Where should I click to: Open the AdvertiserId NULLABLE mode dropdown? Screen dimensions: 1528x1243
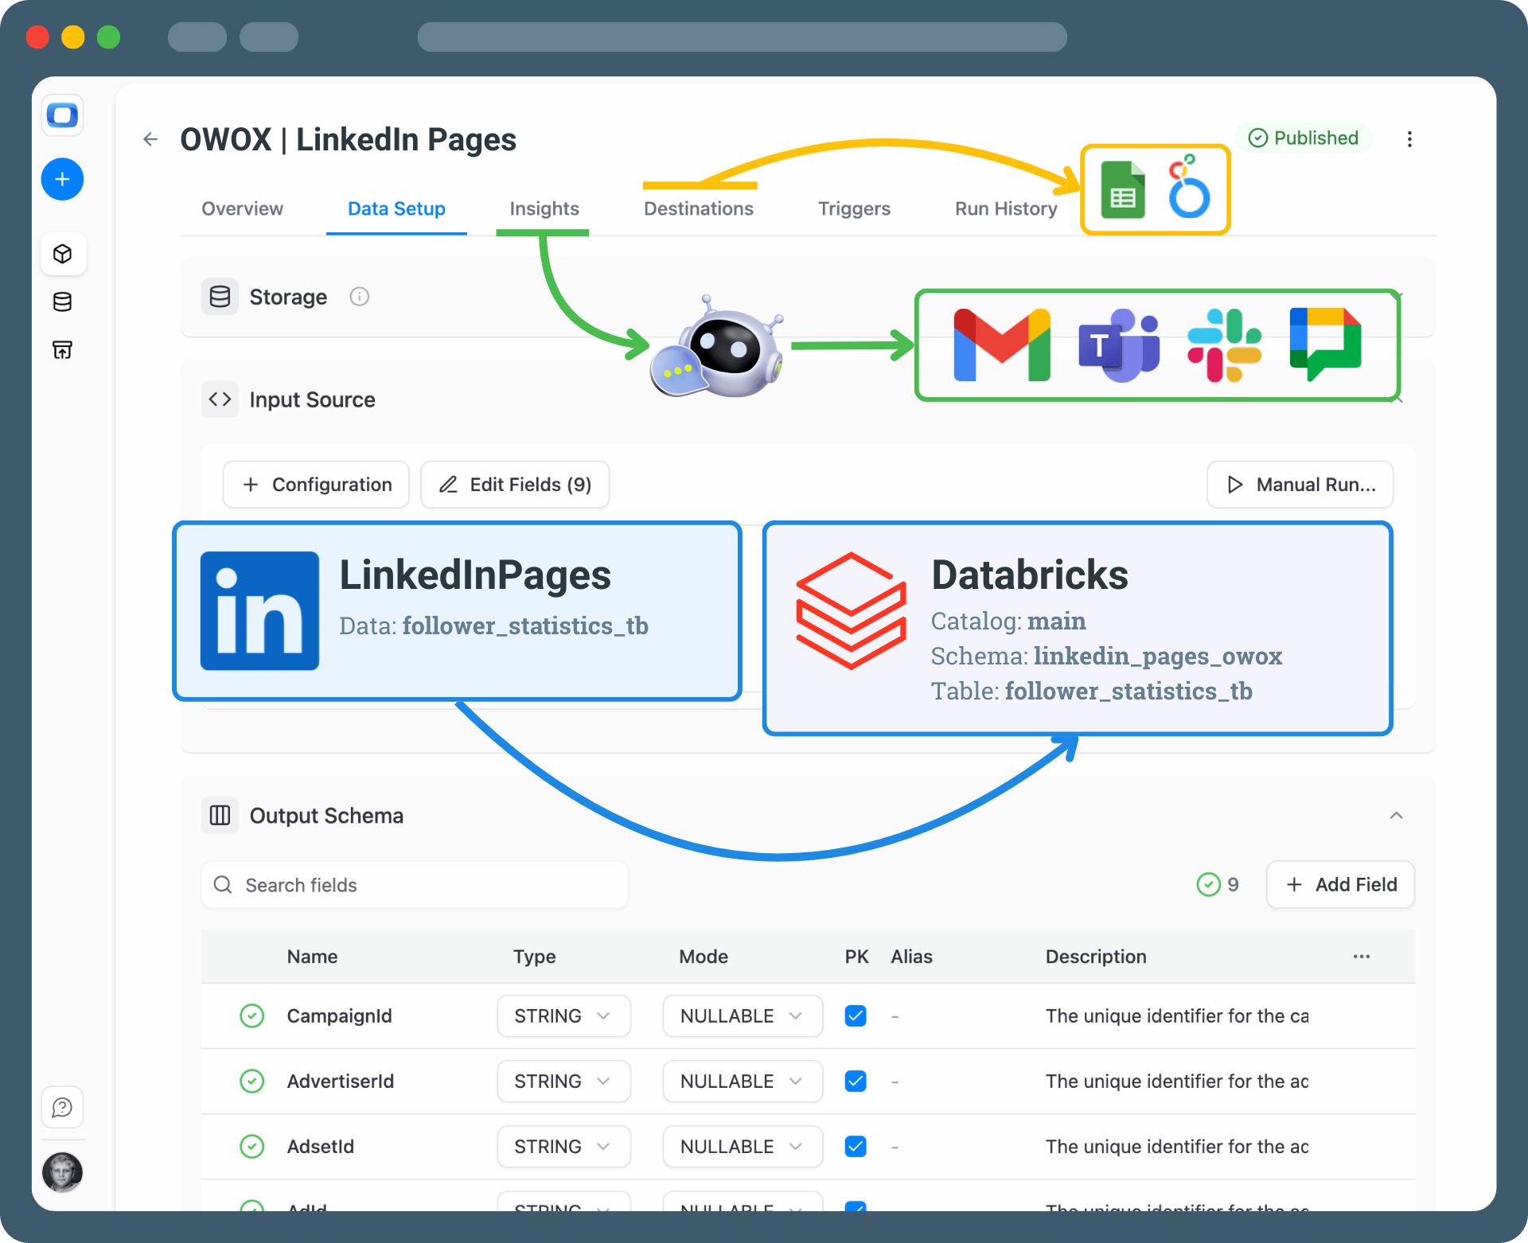coord(742,1081)
